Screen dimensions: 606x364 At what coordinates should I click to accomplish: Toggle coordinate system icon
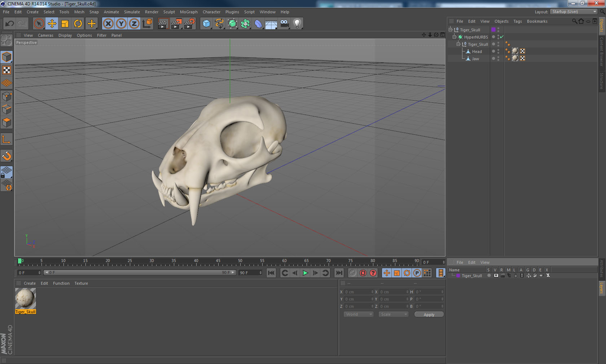tap(147, 24)
